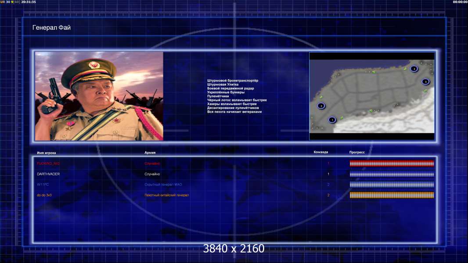Viewport: 468px width, 263px height.
Task: Click the 'Имя игрока' column header
Action: [x=46, y=153]
